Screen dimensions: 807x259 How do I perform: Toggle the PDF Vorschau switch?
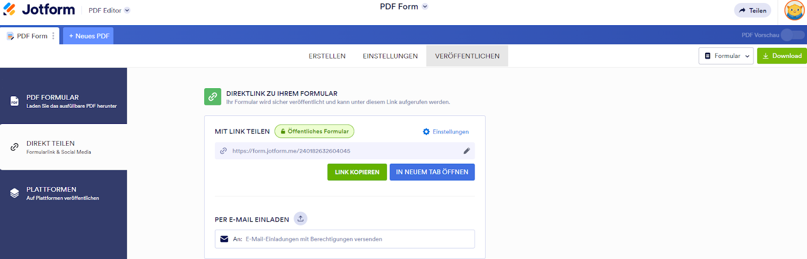click(792, 35)
